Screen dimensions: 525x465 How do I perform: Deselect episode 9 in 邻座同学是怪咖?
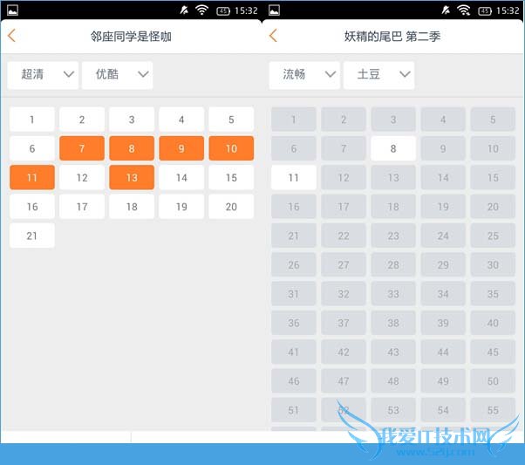[181, 148]
